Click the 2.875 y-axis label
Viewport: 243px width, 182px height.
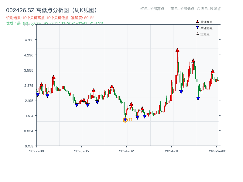pos(29,86)
